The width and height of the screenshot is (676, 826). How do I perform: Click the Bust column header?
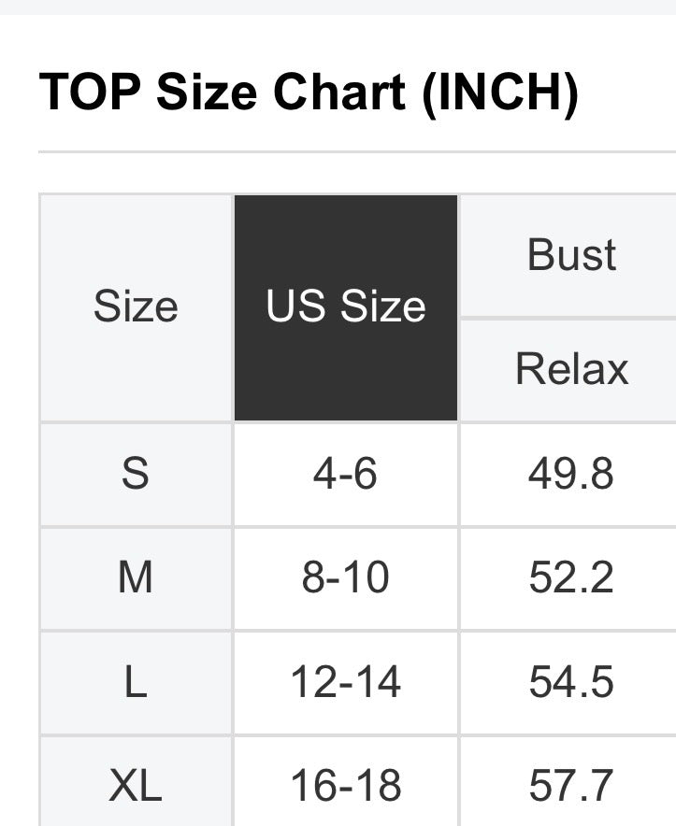[571, 255]
